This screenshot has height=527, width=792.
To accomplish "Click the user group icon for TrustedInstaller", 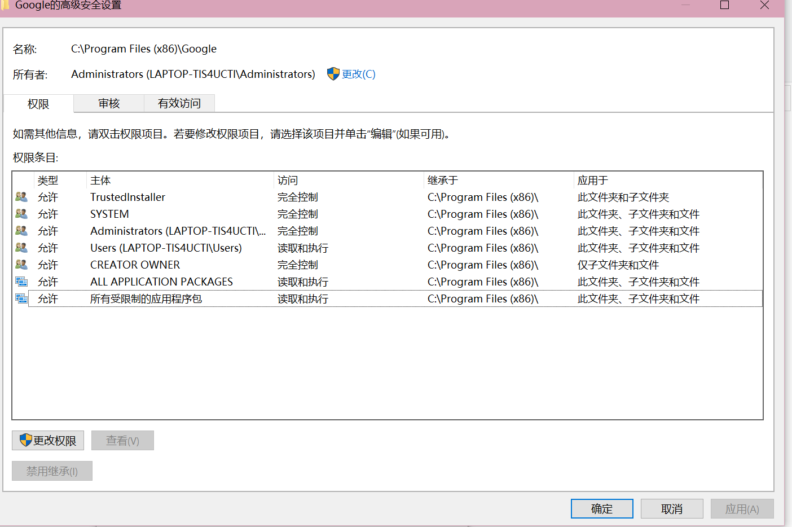I will [x=21, y=197].
